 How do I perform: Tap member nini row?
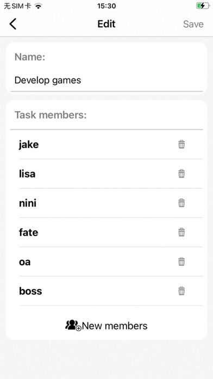111,203
